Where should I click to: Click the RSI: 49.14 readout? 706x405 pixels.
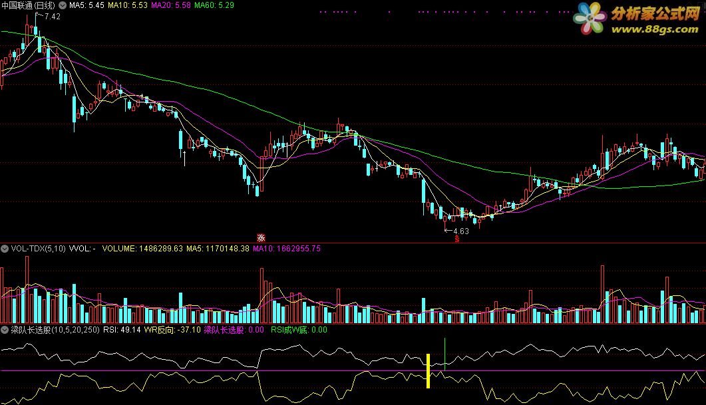(x=122, y=331)
